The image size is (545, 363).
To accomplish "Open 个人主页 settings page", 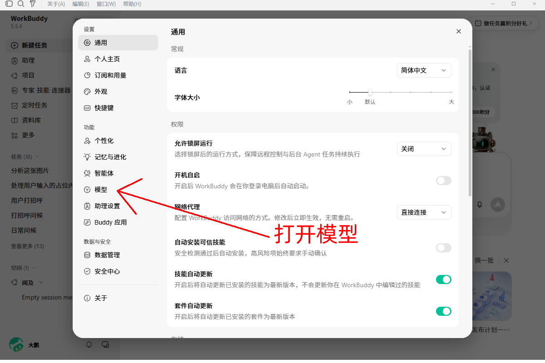I will coord(118,59).
